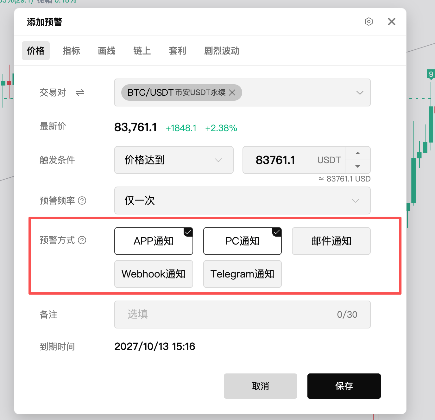Open help icon next to 预警方式
Image resolution: width=435 pixels, height=420 pixels.
click(82, 240)
